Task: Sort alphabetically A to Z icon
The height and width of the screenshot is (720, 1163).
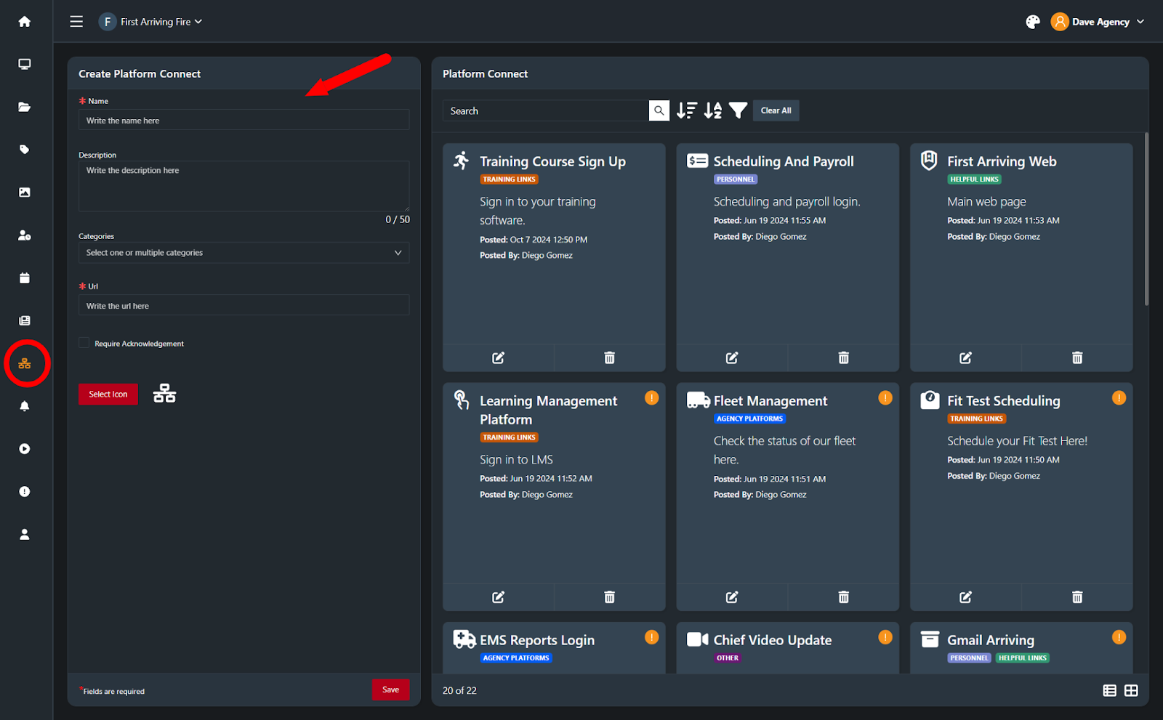Action: [712, 110]
